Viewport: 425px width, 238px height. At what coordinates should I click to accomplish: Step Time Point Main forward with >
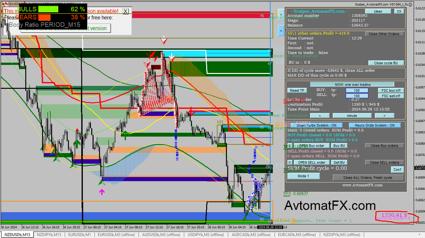click(x=384, y=115)
